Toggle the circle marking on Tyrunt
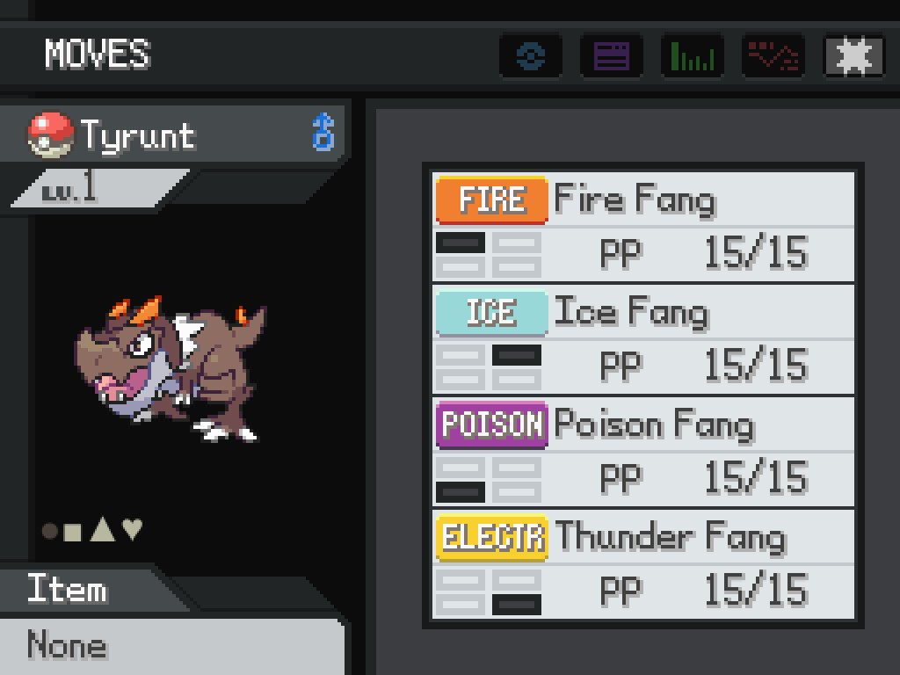 click(x=50, y=531)
